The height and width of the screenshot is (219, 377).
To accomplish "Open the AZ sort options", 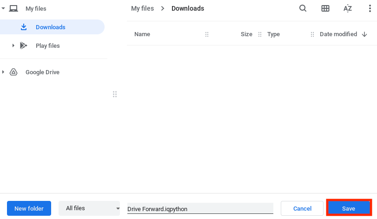I will coord(348,8).
